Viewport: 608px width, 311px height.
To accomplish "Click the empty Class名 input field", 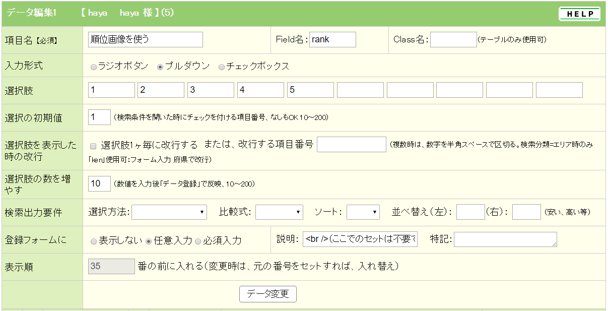I will [453, 39].
